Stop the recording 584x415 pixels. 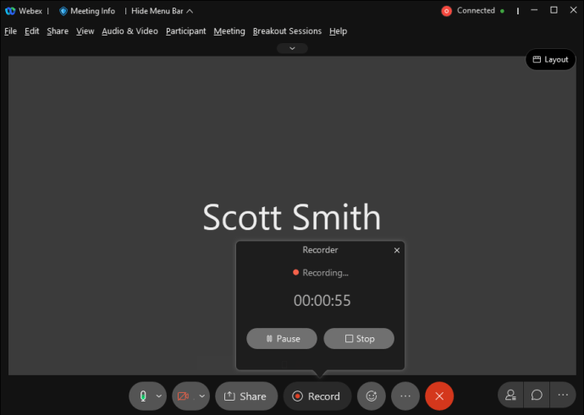pyautogui.click(x=359, y=338)
